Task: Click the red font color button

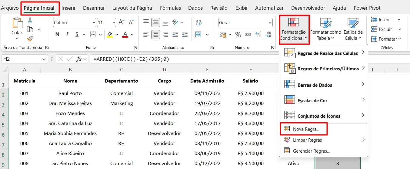Action: [x=125, y=34]
